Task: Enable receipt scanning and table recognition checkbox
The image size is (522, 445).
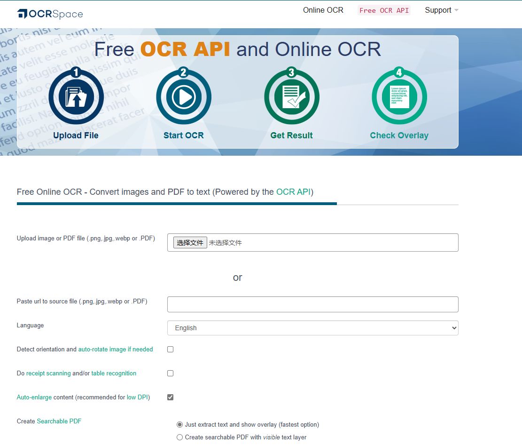Action: click(170, 373)
